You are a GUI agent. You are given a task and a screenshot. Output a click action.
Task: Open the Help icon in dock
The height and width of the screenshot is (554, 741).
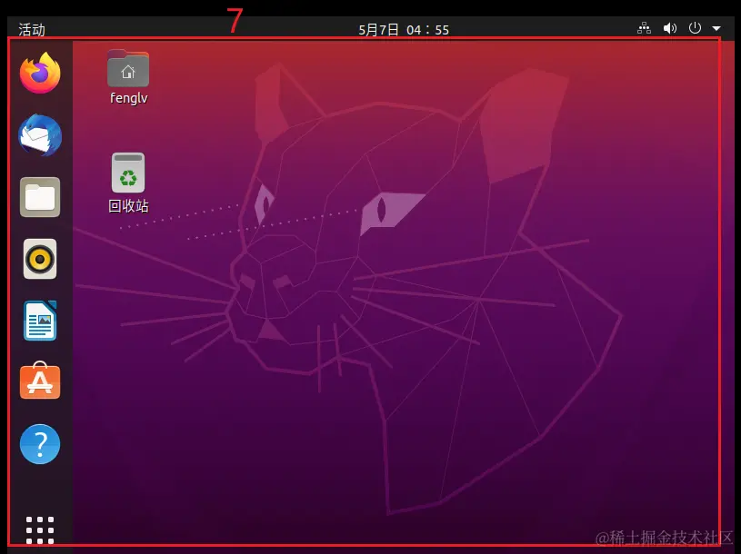40,444
